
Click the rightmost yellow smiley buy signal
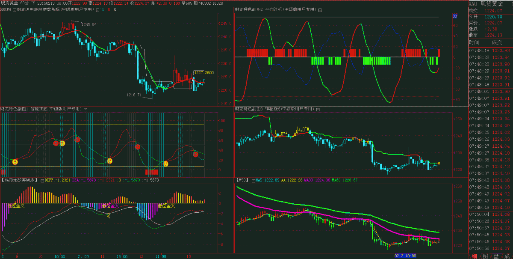point(165,164)
